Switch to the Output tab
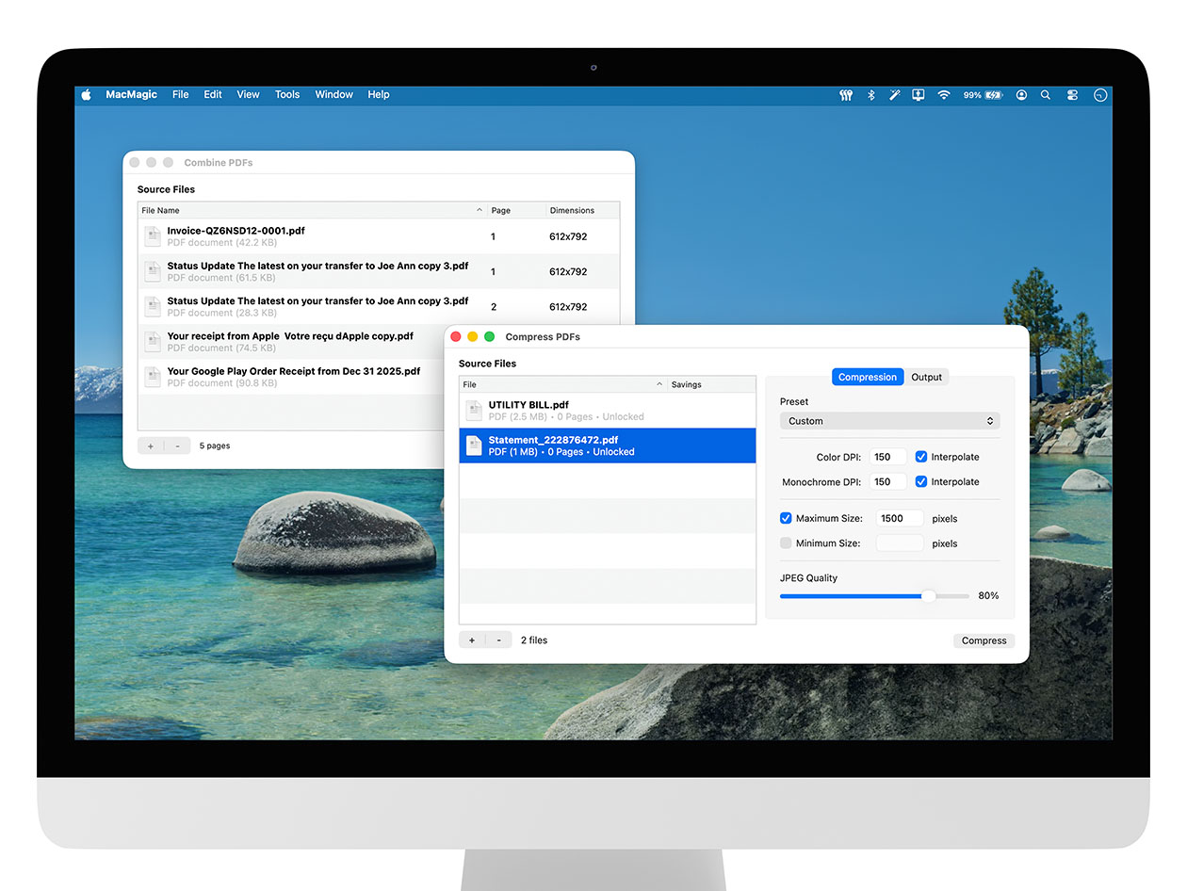 (x=926, y=377)
